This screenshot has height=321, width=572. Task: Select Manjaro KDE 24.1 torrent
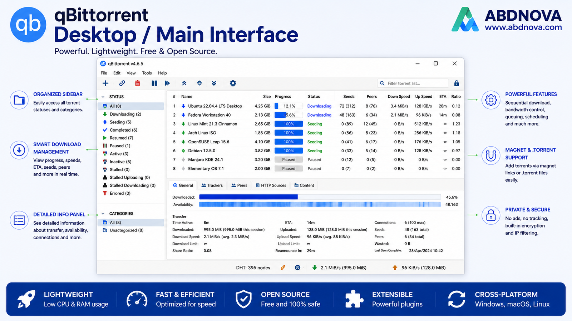click(316, 159)
